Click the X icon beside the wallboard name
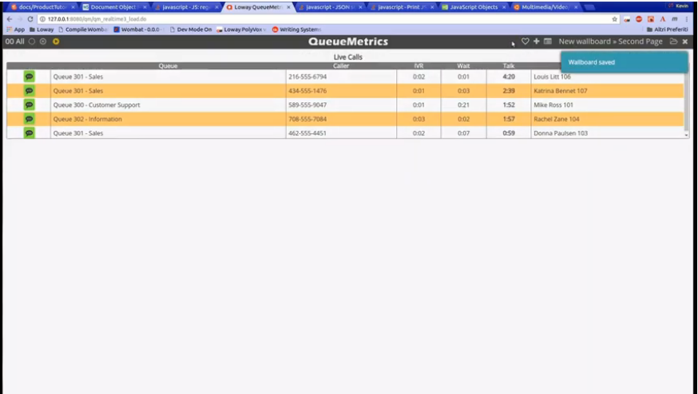The height and width of the screenshot is (394, 698). 685,41
